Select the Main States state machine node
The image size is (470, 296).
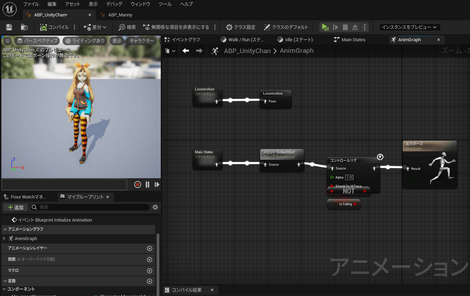208,159
